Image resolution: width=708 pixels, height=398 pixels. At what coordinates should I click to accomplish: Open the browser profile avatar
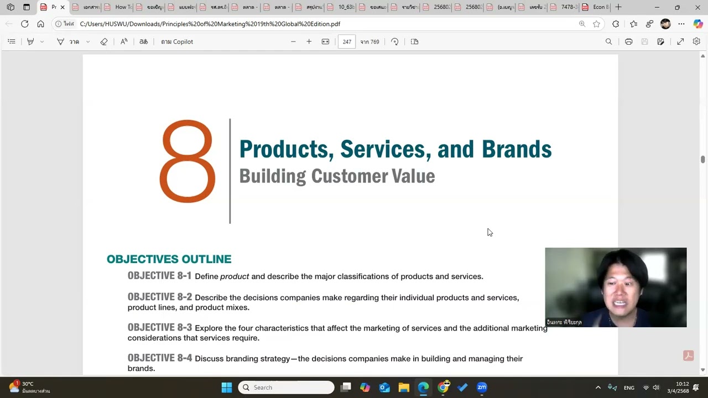(665, 24)
